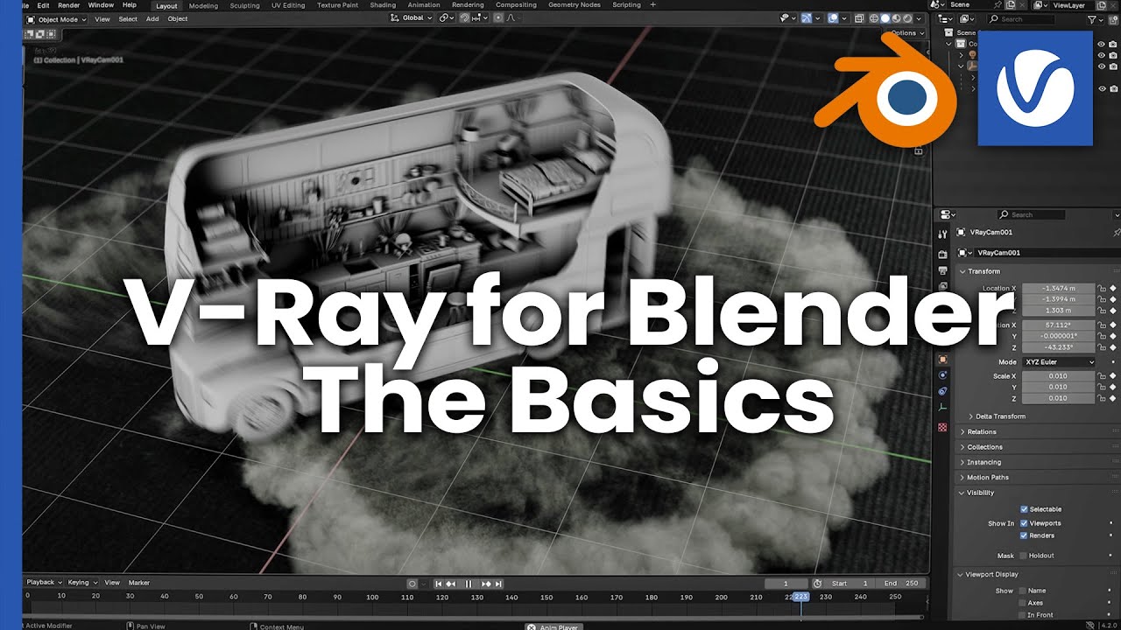Open the Output properties tab
1121x630 pixels.
point(942,270)
